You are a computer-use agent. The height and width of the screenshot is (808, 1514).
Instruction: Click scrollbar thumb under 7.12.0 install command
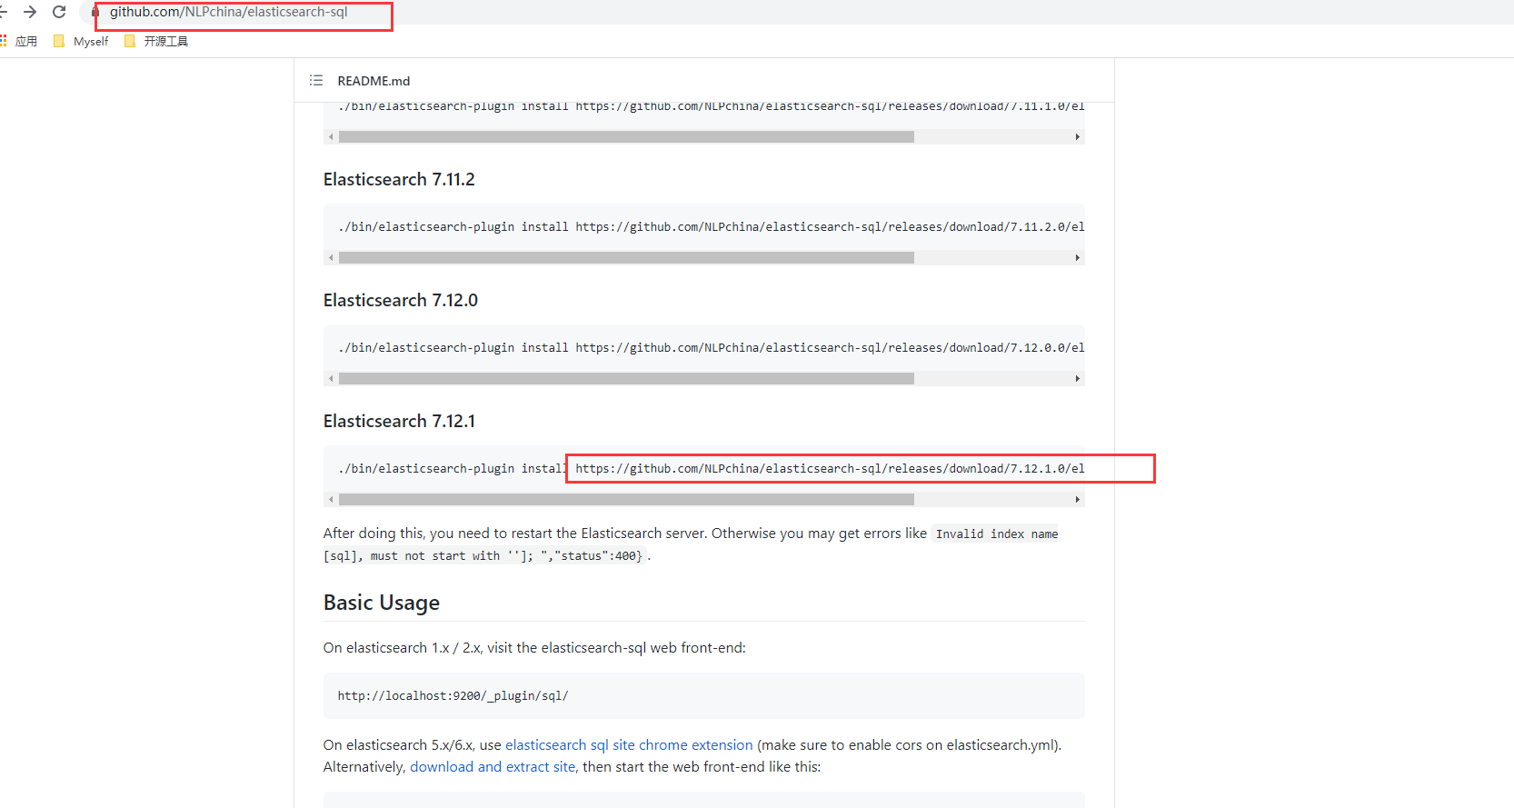(x=626, y=379)
